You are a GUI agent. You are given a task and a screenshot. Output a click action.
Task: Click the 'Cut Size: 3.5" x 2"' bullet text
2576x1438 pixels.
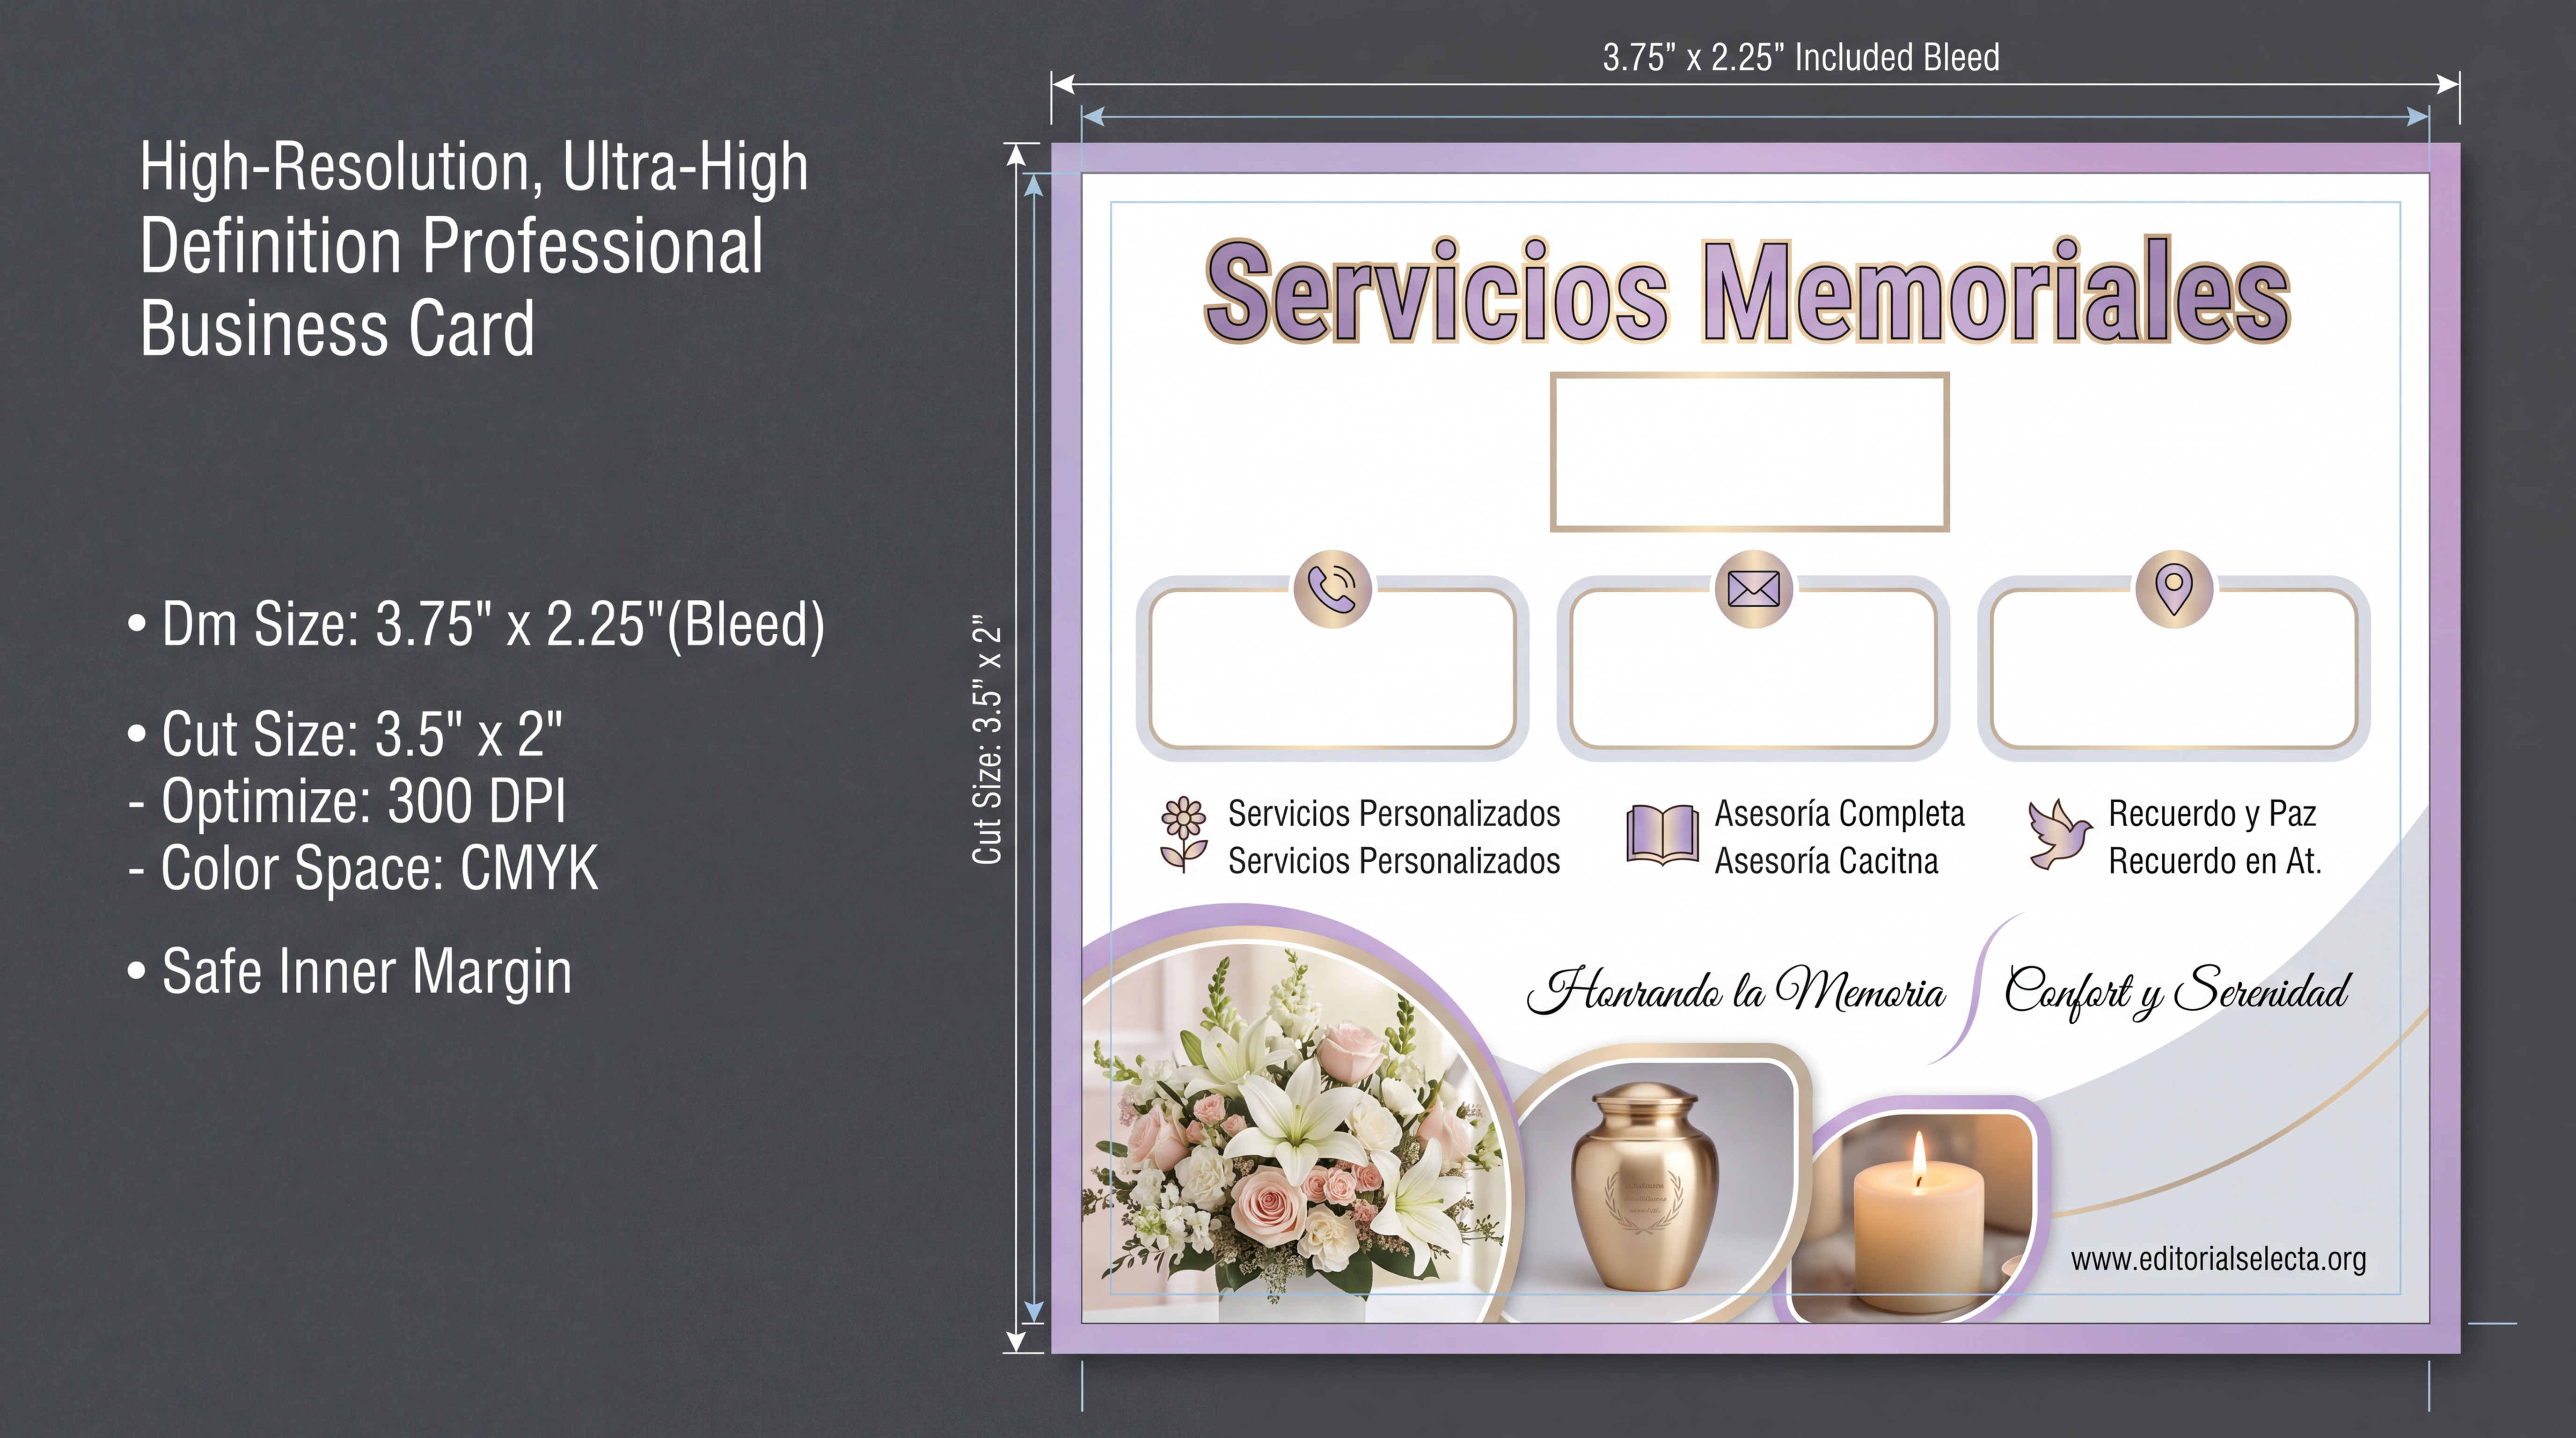click(x=345, y=734)
